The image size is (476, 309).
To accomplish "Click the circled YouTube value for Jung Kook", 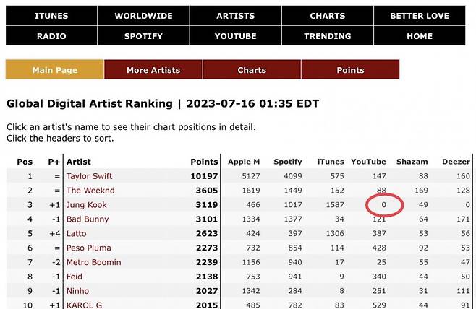I will 383,205.
